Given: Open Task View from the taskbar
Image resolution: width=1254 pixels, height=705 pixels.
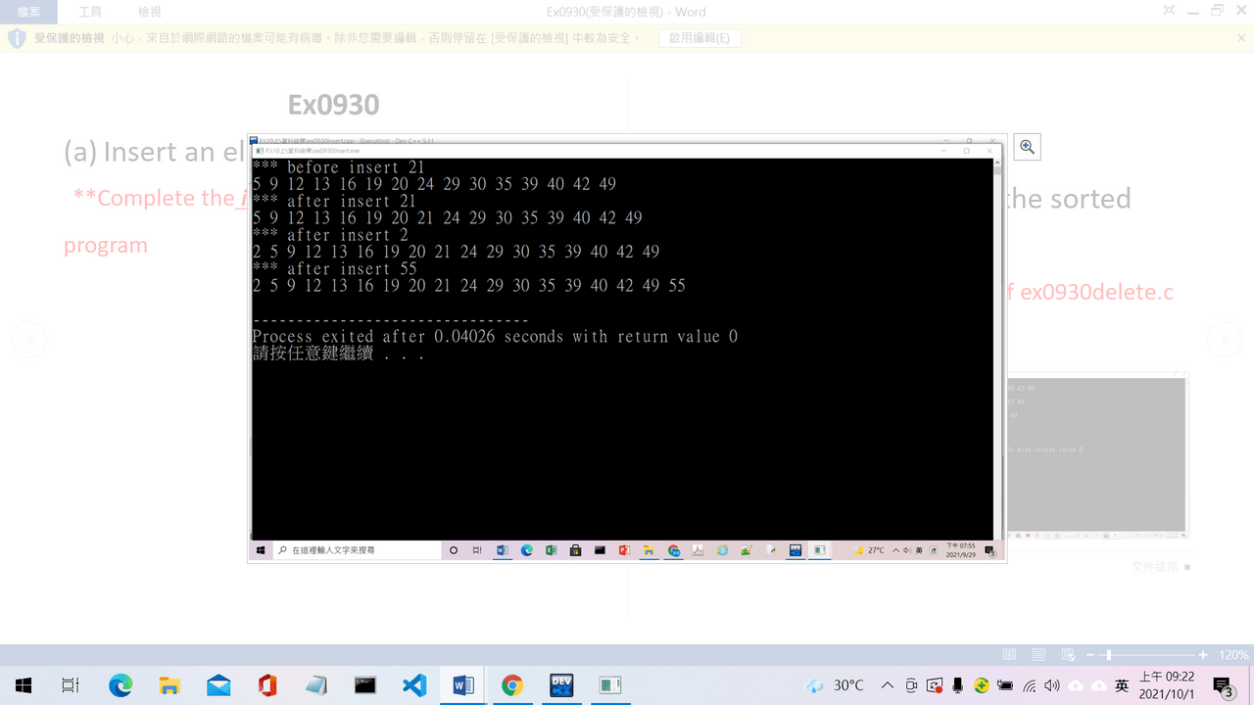Looking at the screenshot, I should coord(71,685).
